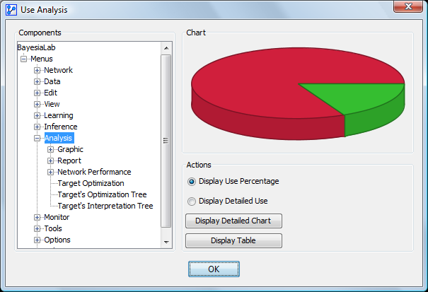
Task: Click the Display Detailed Chart button
Action: tap(233, 221)
